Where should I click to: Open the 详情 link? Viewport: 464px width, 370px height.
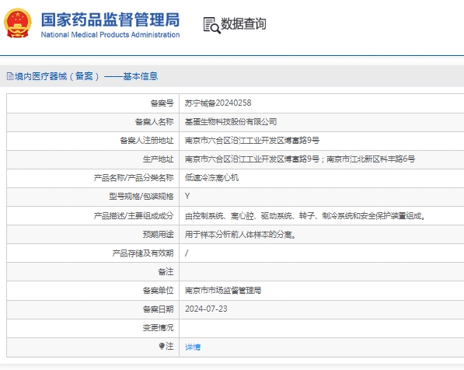193,347
